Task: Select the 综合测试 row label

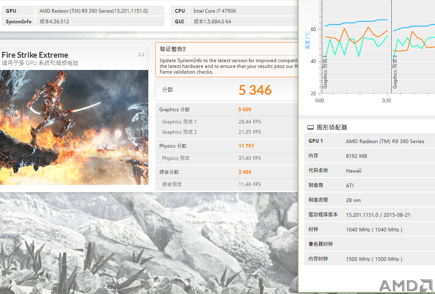Action: pyautogui.click(x=172, y=184)
